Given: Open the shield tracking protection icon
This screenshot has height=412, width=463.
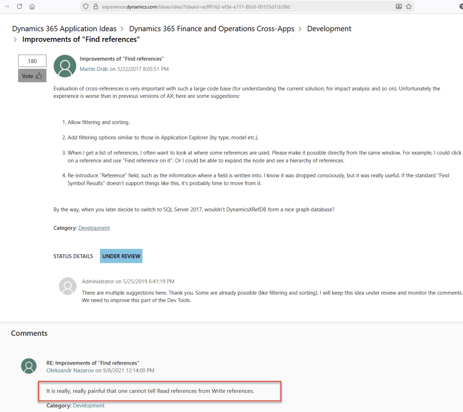Looking at the screenshot, I should [86, 7].
